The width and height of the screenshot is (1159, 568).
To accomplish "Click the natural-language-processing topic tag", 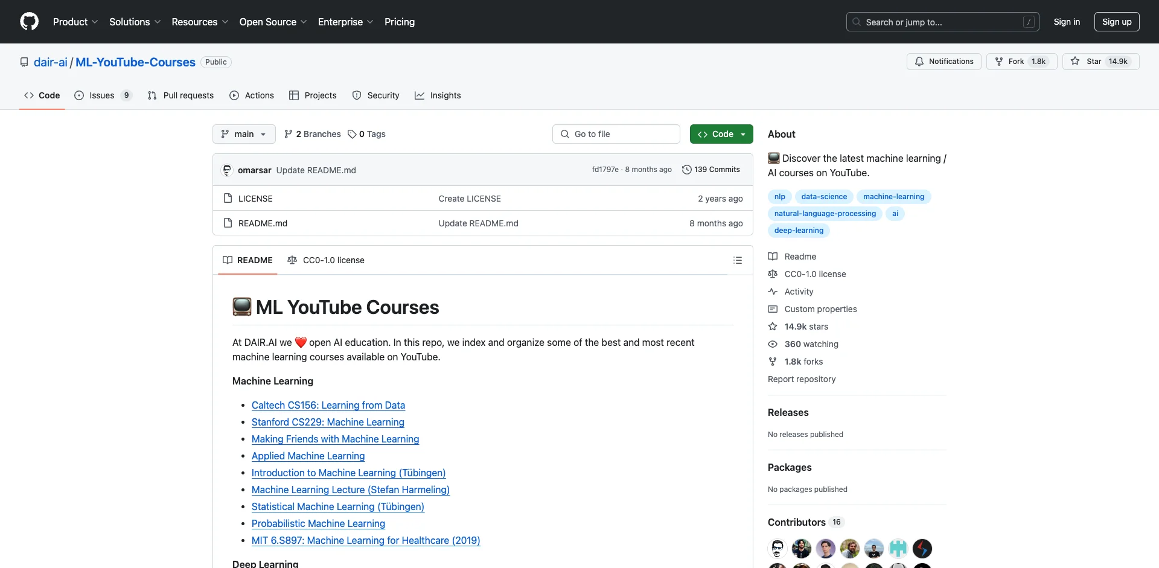I will (825, 214).
